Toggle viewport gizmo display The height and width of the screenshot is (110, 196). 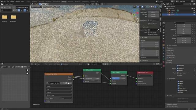tap(138, 6)
